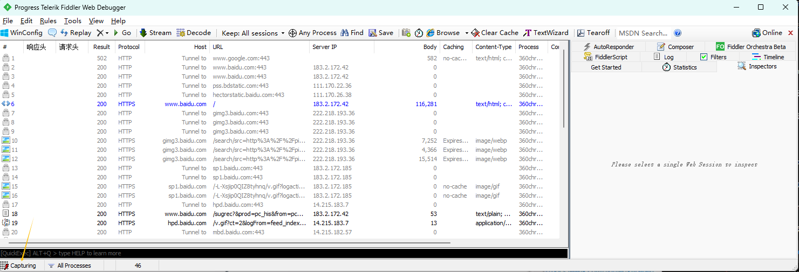Click the 请求头 column header
Image resolution: width=799 pixels, height=272 pixels.
[72, 47]
